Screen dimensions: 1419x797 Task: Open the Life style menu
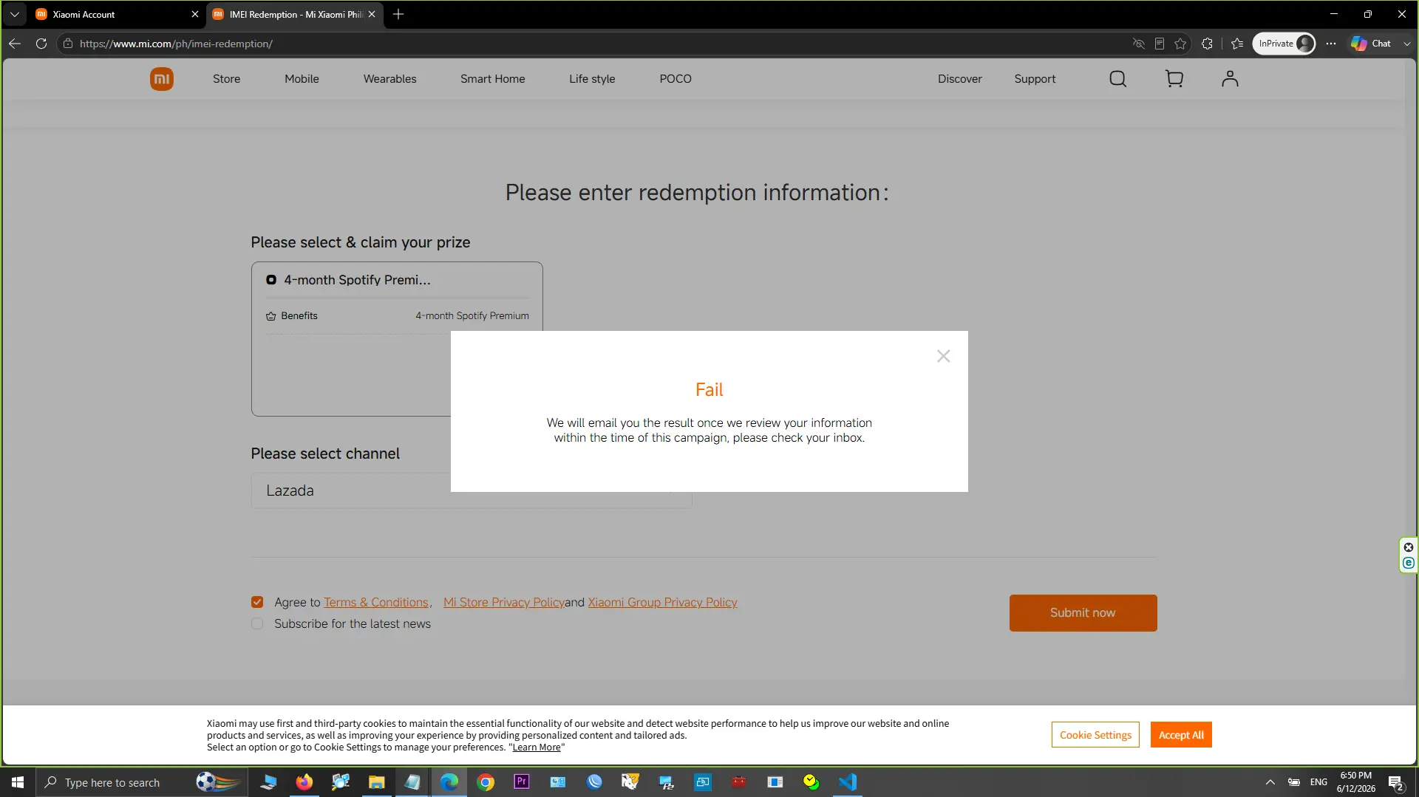(592, 79)
